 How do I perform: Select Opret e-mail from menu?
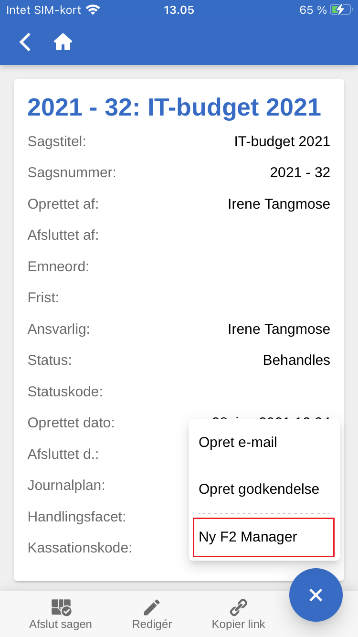pyautogui.click(x=238, y=442)
